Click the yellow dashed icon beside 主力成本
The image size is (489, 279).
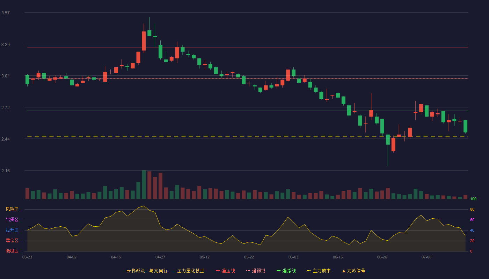pyautogui.click(x=308, y=271)
